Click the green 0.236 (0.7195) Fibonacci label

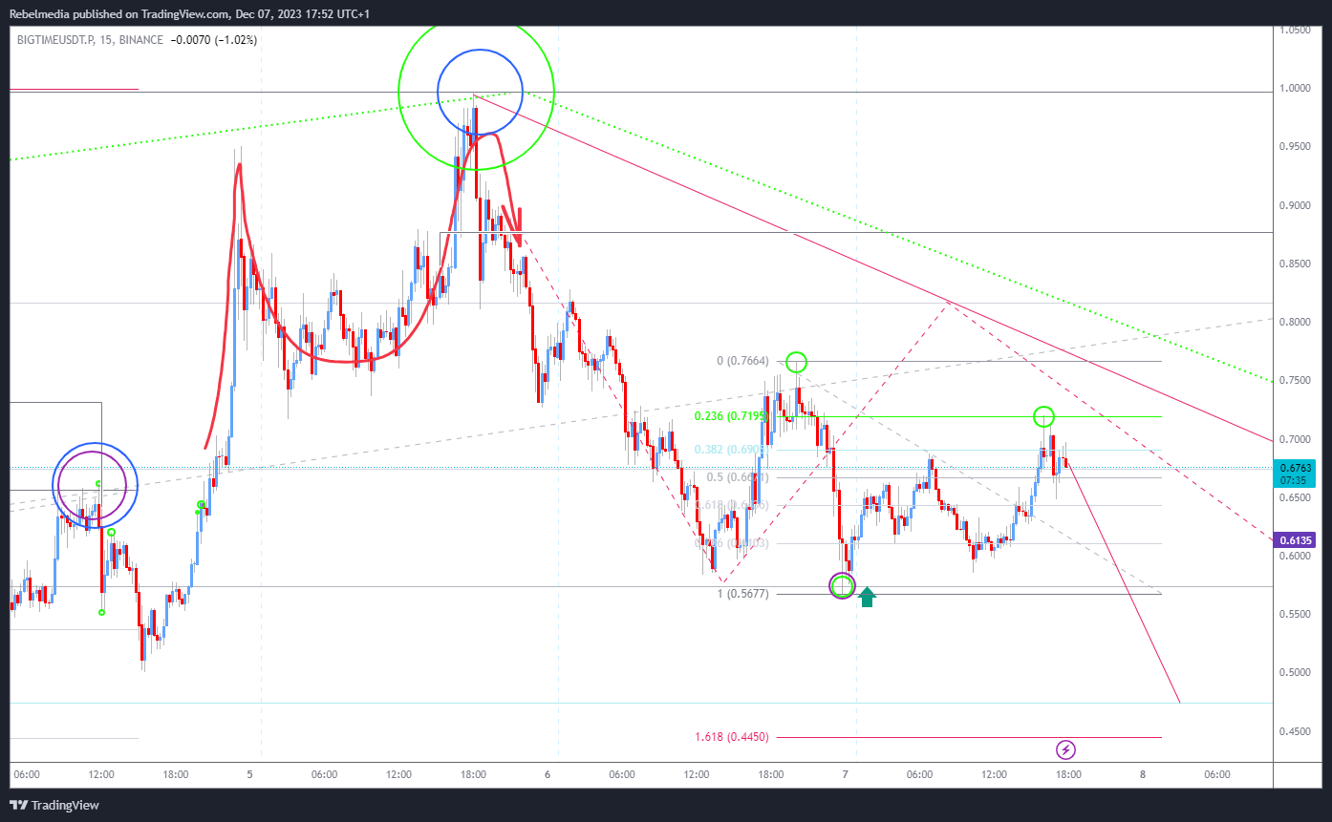click(732, 416)
